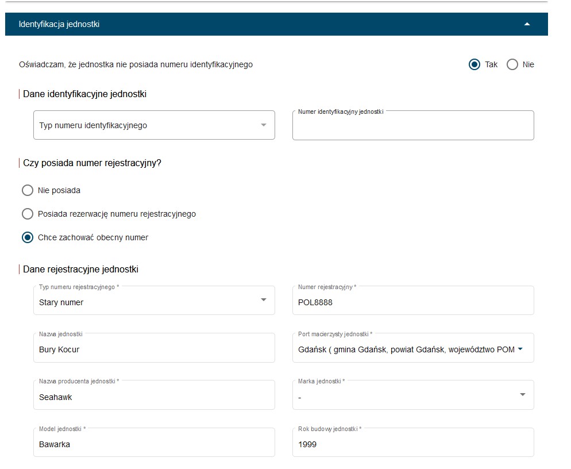Click the Numer identyfikacyjny jednostki field
The image size is (571, 469).
pyautogui.click(x=413, y=125)
